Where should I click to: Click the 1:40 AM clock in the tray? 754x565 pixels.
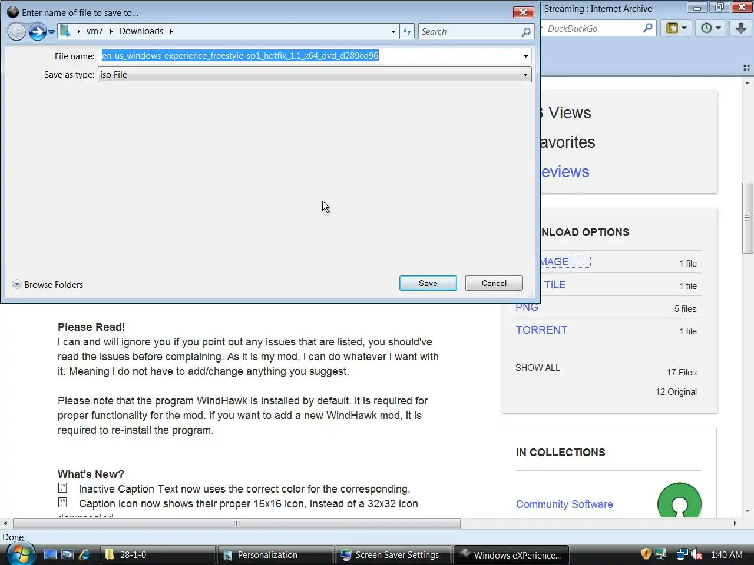pyautogui.click(x=727, y=554)
